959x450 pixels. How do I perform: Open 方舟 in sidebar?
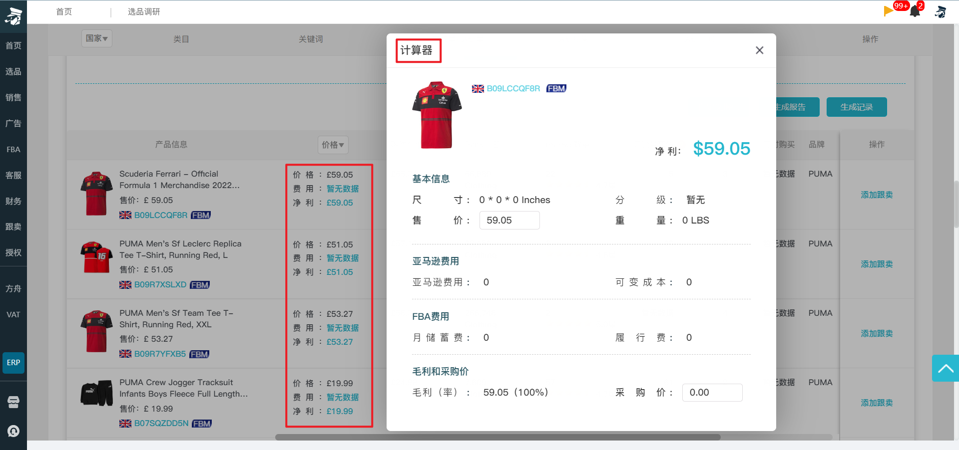click(x=13, y=288)
